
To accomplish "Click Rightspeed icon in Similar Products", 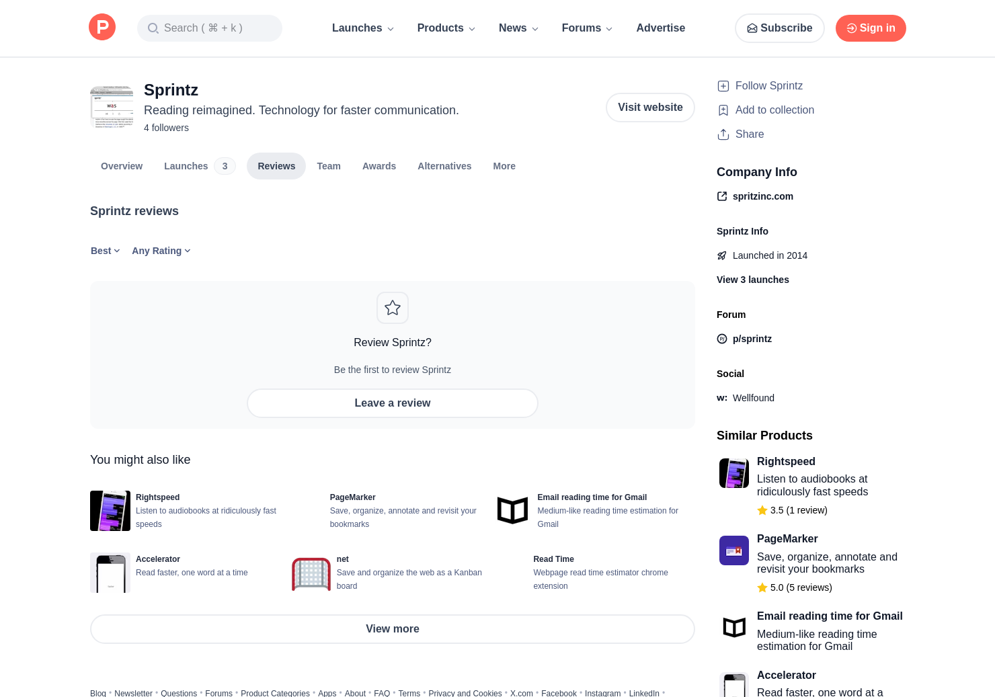I will coord(734,473).
